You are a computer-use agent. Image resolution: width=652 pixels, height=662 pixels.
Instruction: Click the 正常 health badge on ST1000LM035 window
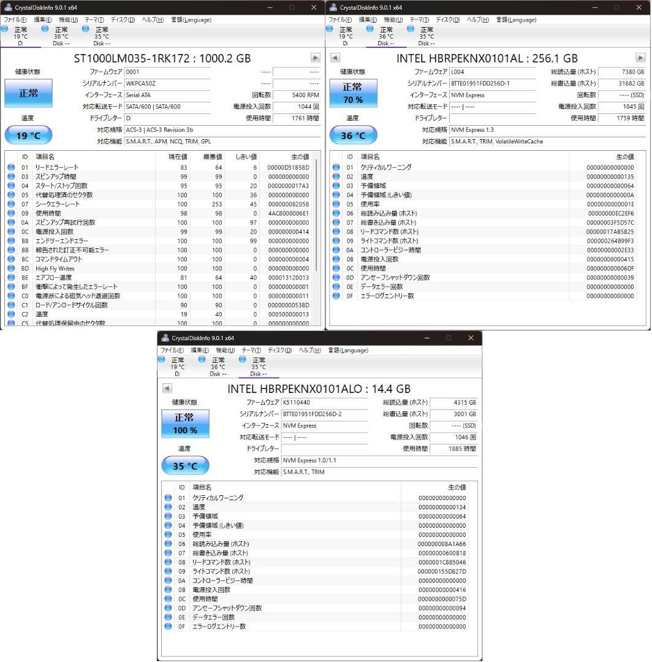28,93
